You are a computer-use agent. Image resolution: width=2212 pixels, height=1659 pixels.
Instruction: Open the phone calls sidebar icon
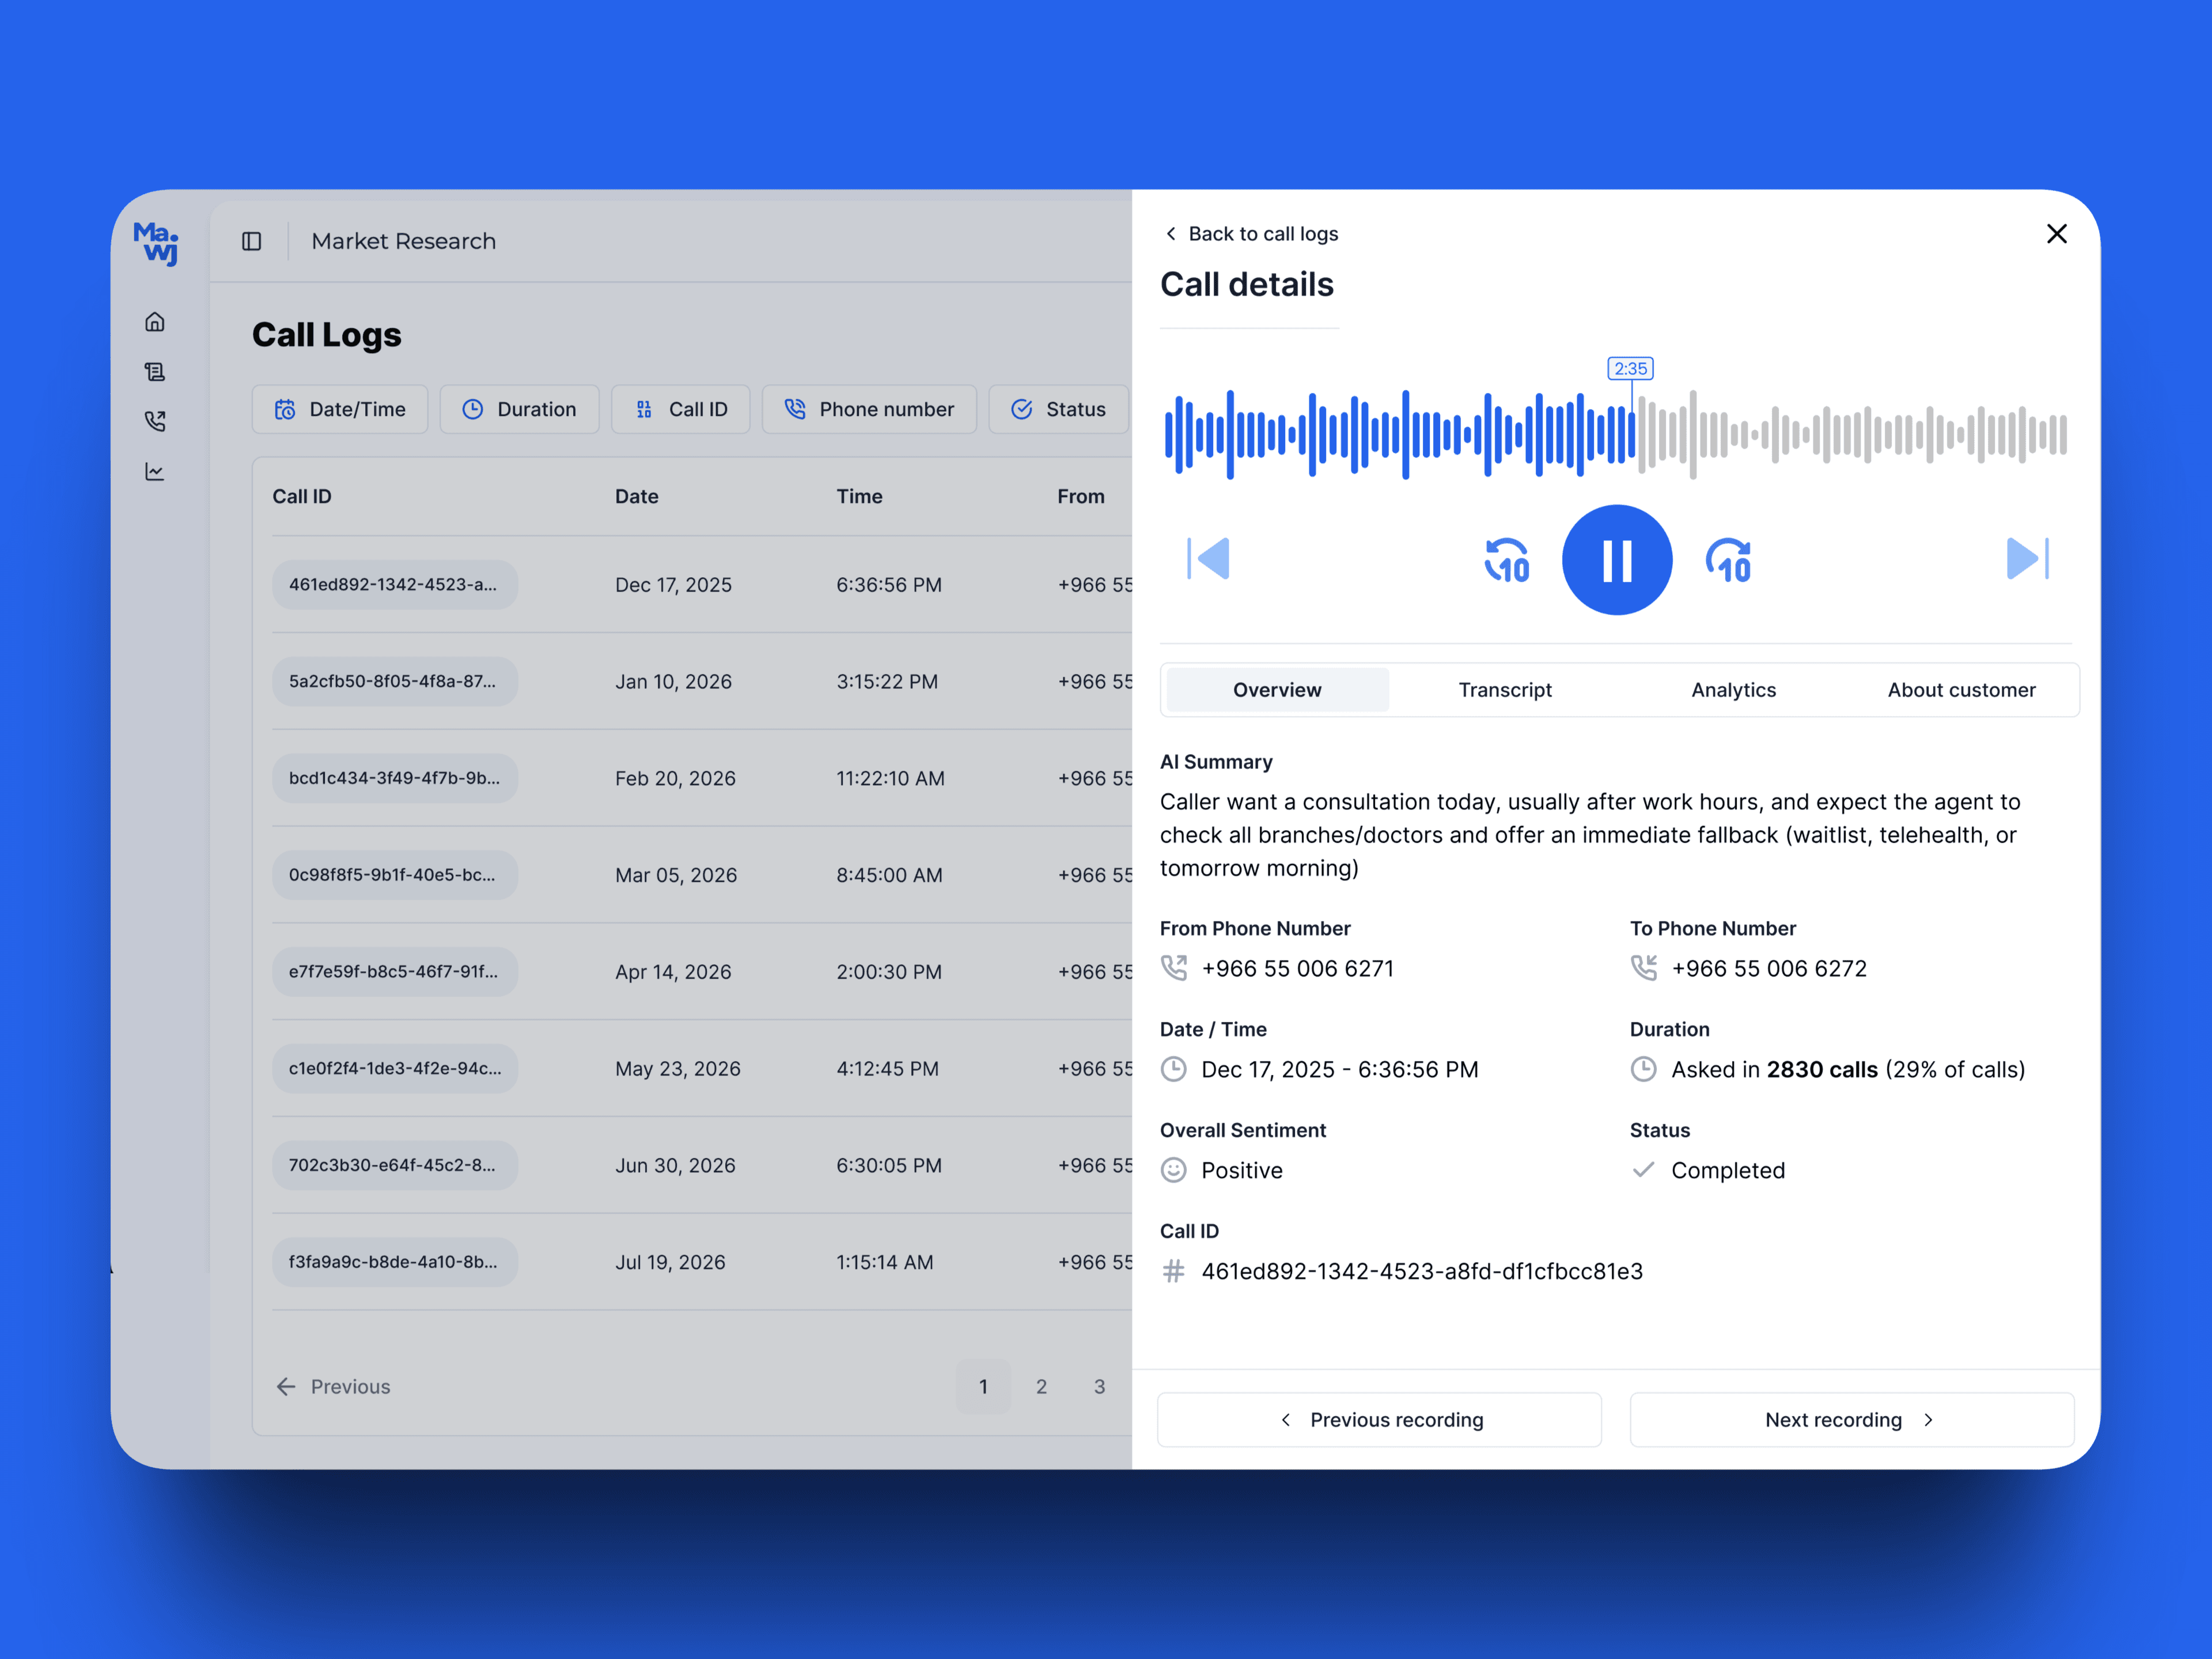click(x=155, y=421)
